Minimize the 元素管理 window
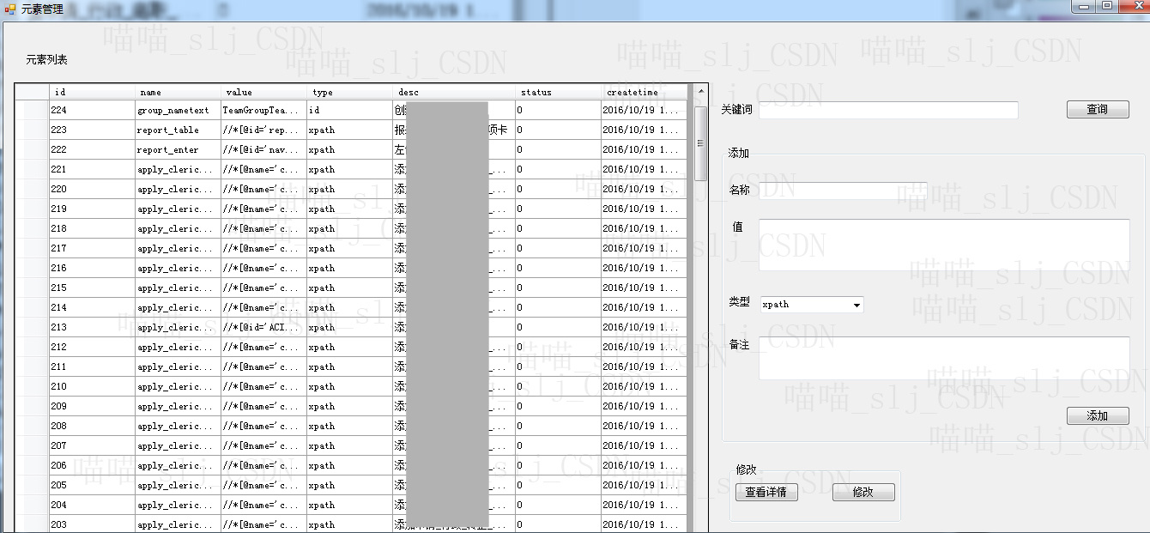1150x533 pixels. pos(1086,6)
